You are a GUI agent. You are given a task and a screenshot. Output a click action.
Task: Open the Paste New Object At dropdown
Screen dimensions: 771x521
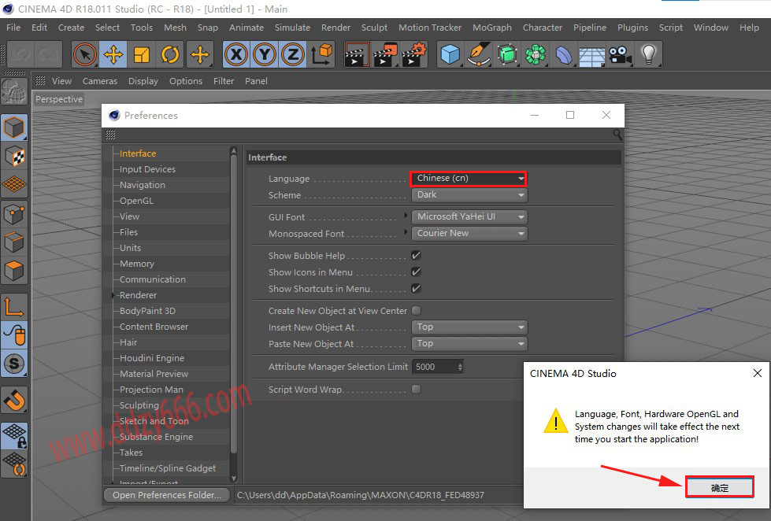(469, 344)
